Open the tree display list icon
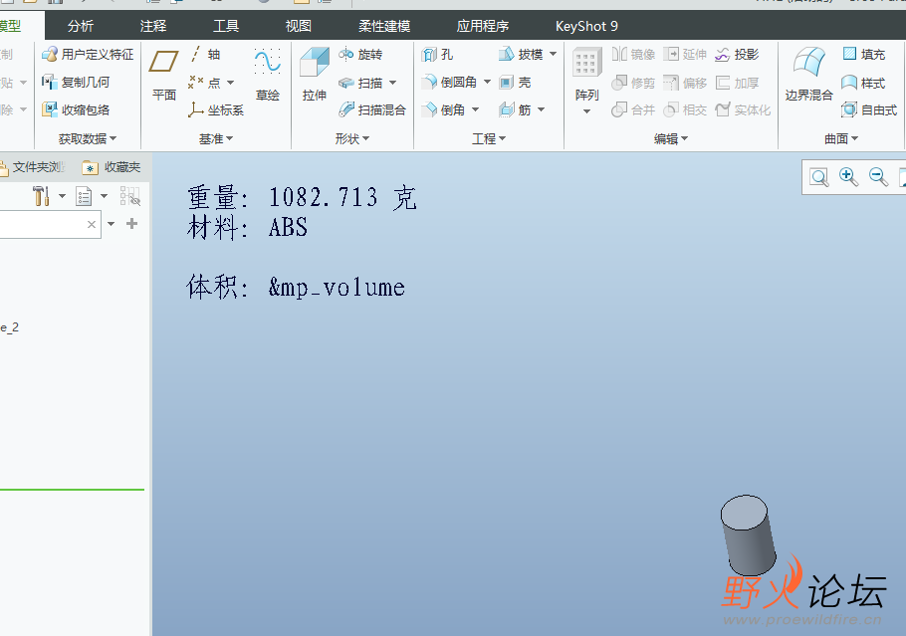The width and height of the screenshot is (906, 636). 84,196
